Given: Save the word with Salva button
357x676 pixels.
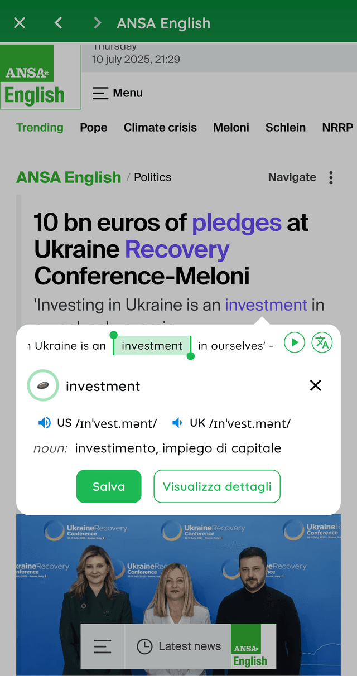Looking at the screenshot, I should click(x=109, y=486).
